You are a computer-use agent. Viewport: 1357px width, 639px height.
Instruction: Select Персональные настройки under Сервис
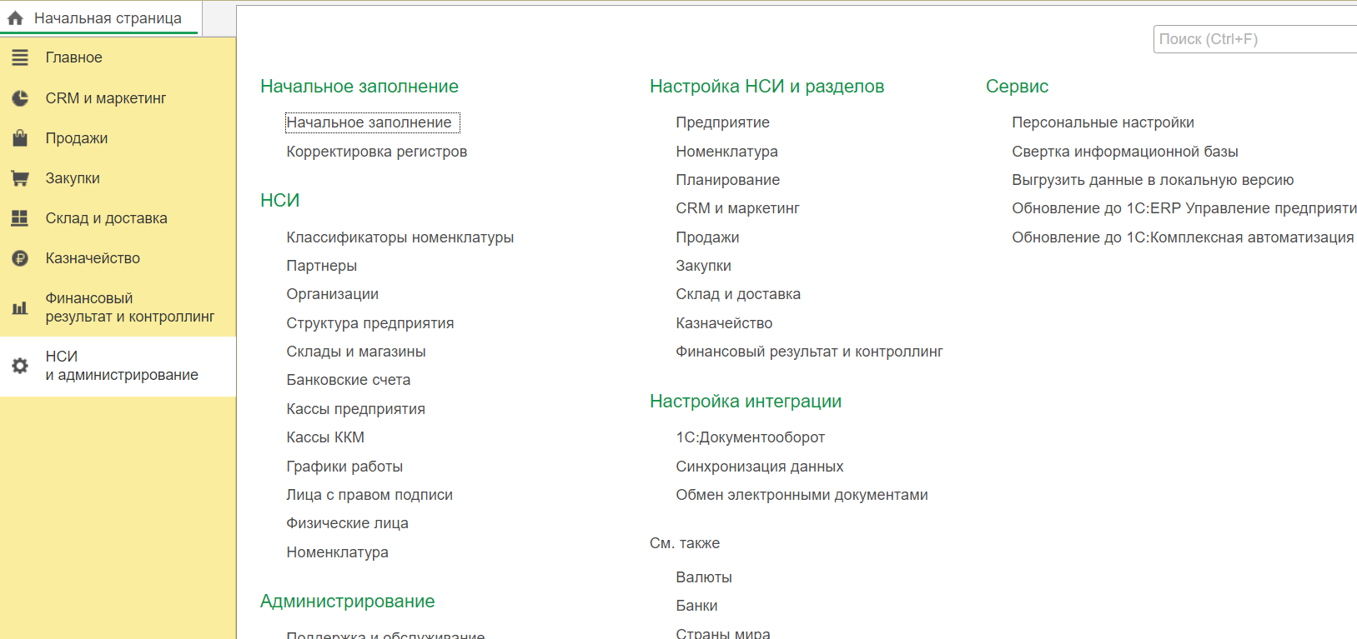pos(1103,122)
